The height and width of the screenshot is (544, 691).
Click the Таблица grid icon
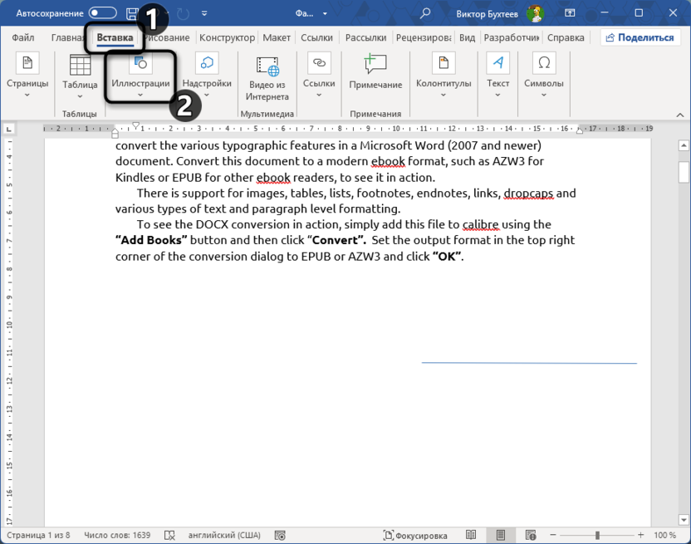pos(80,66)
